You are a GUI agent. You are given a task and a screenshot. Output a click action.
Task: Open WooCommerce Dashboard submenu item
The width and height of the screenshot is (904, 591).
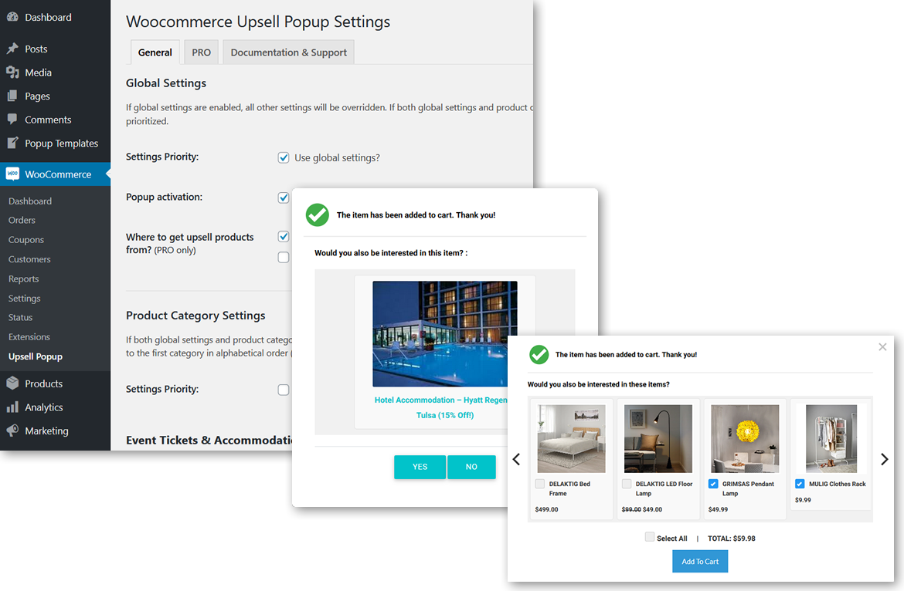click(x=30, y=201)
